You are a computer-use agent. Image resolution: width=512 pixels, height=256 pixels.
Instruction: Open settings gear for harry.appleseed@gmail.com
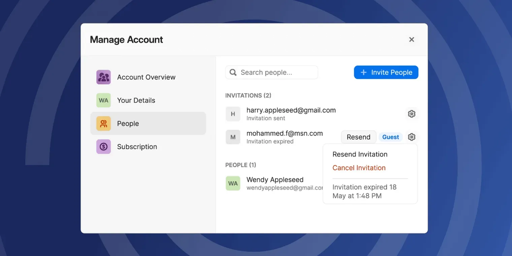tap(411, 114)
